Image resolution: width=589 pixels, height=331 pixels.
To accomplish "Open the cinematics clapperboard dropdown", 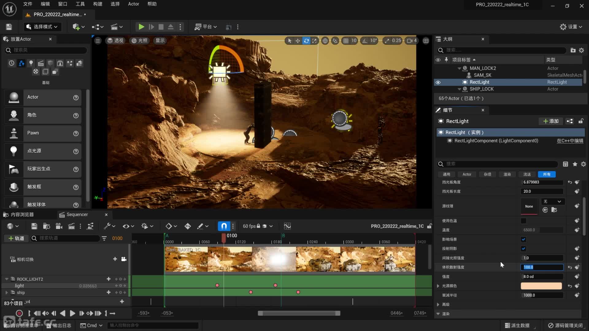I will (117, 27).
